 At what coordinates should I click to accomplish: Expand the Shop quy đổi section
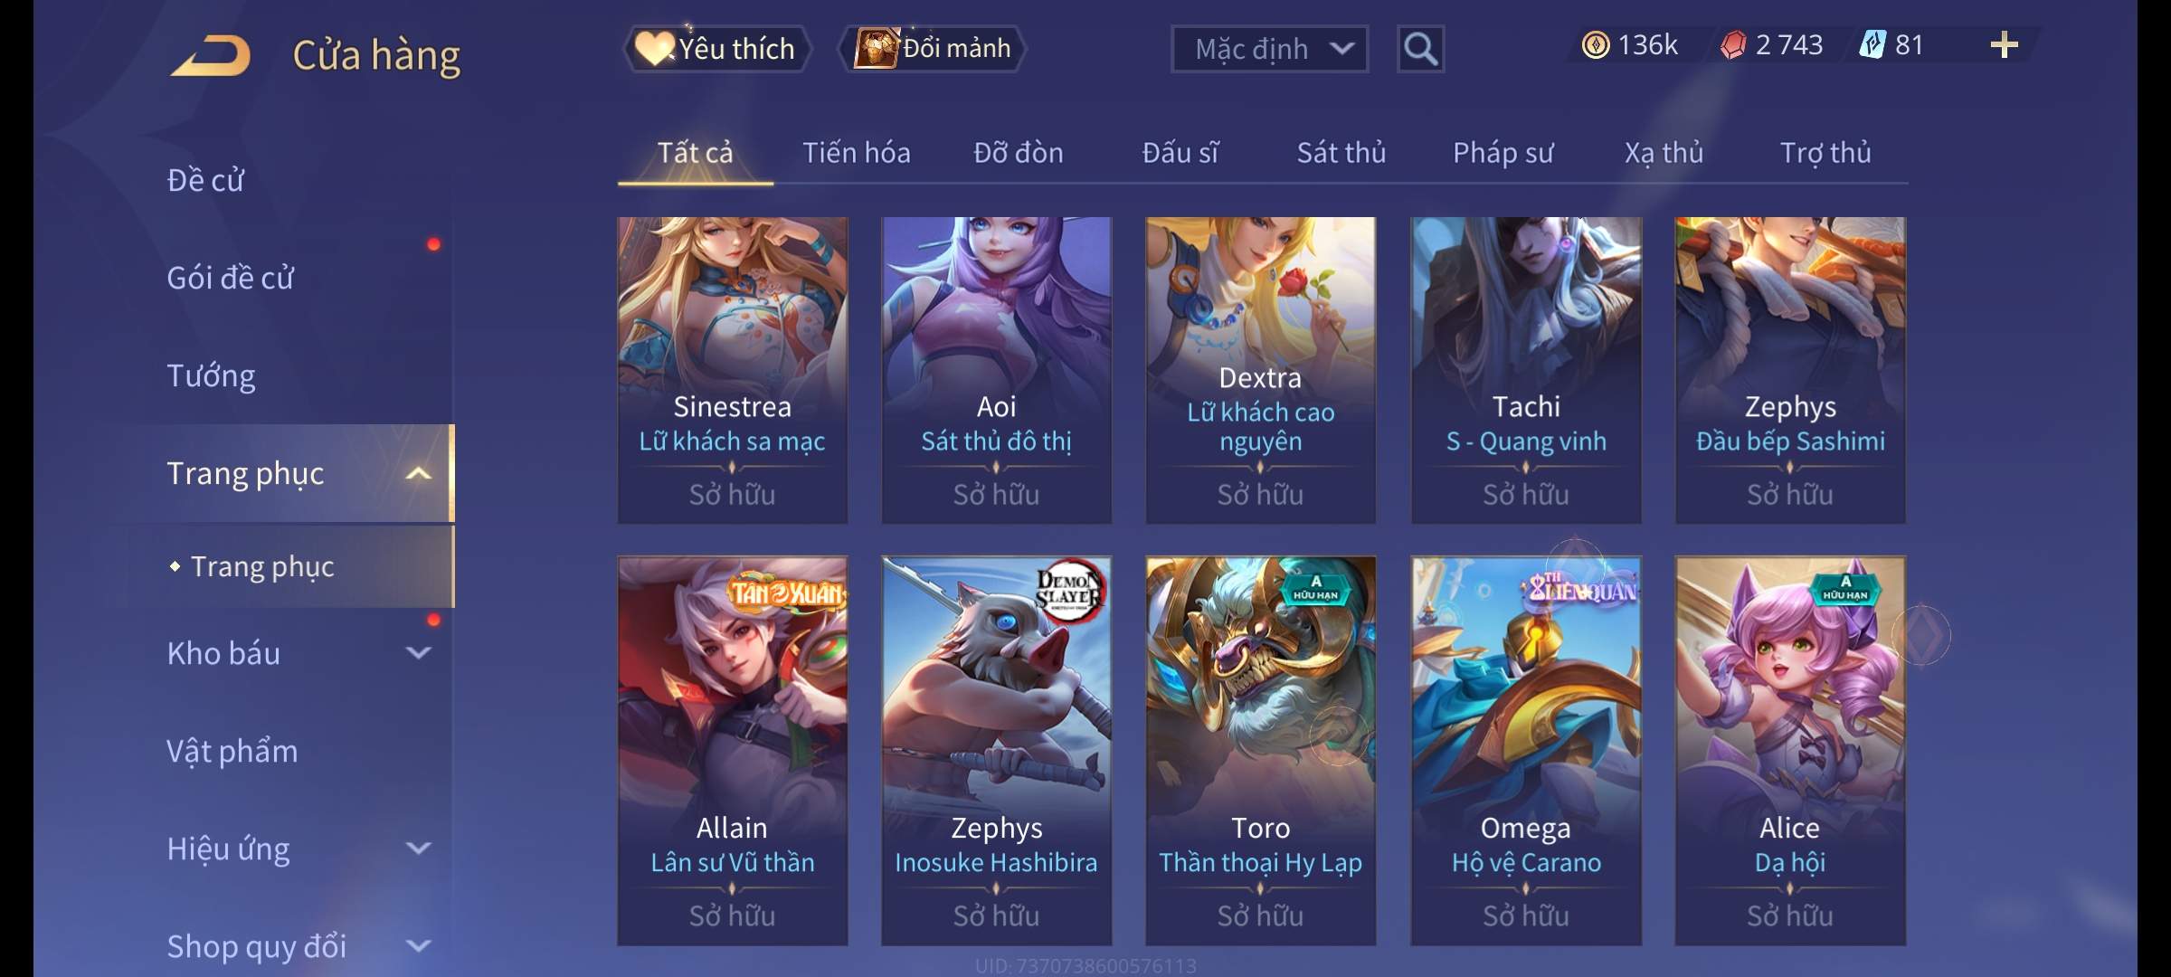418,946
